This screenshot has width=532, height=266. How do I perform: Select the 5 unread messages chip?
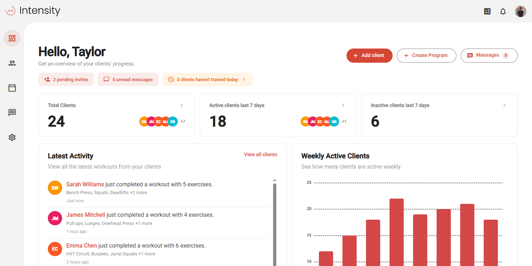[128, 79]
